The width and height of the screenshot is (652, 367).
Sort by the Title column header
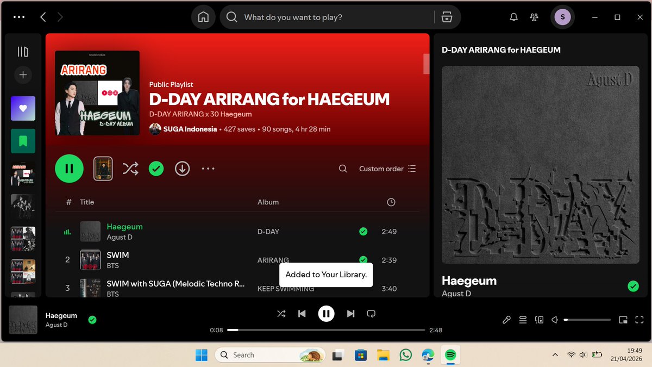87,202
